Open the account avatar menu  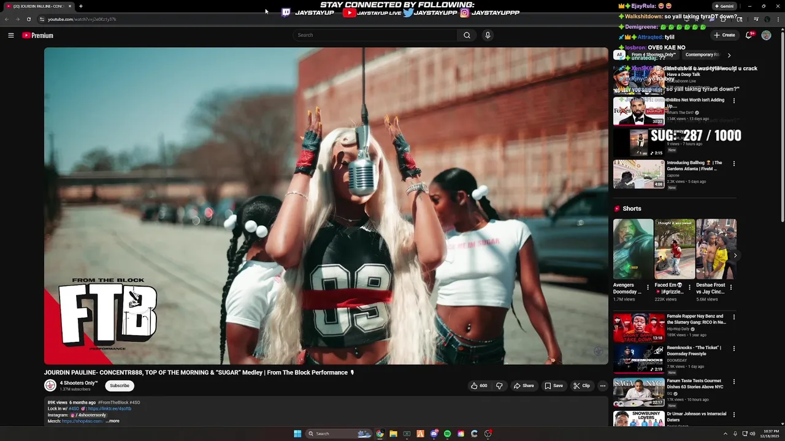(x=766, y=36)
